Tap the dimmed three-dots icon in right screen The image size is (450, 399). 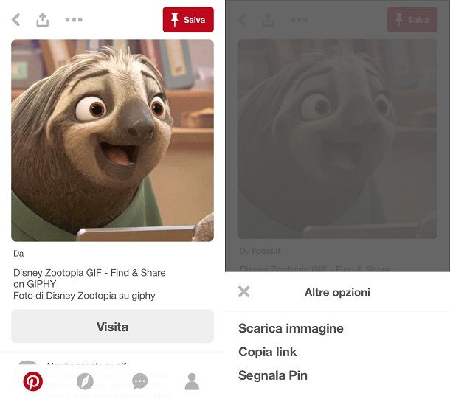[x=299, y=20]
